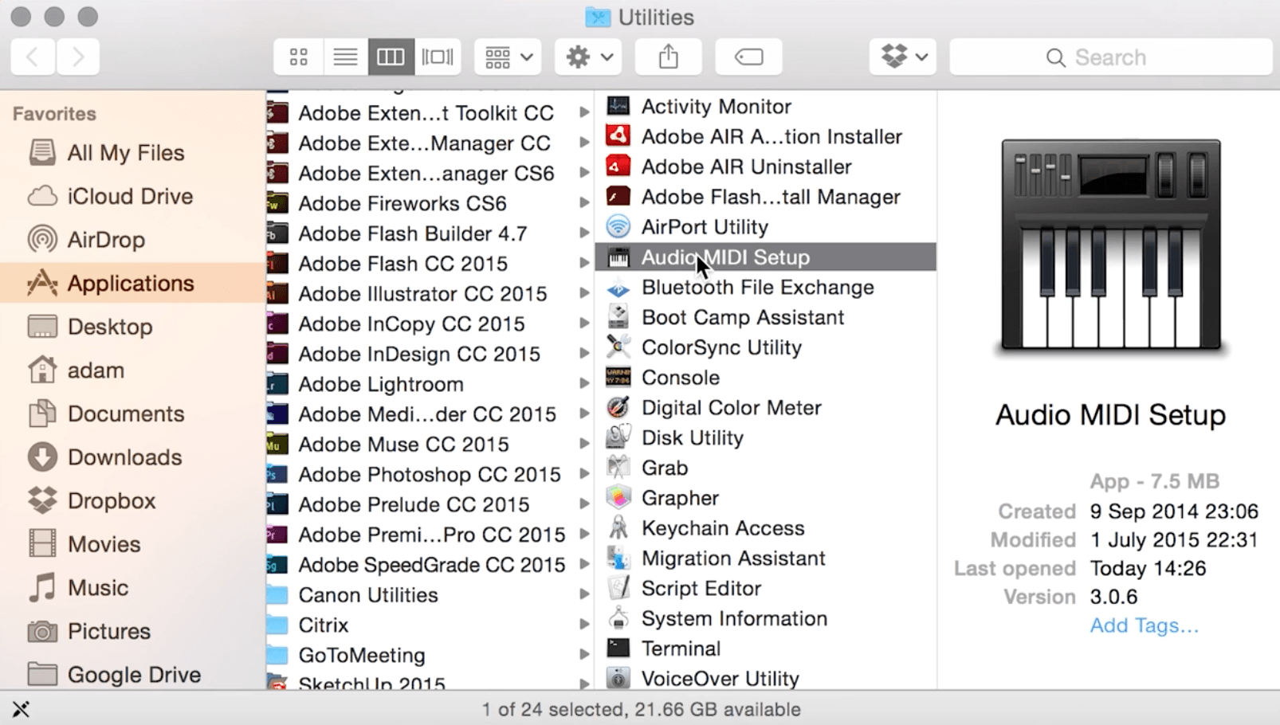Click the AirPort Utility icon

pos(618,227)
